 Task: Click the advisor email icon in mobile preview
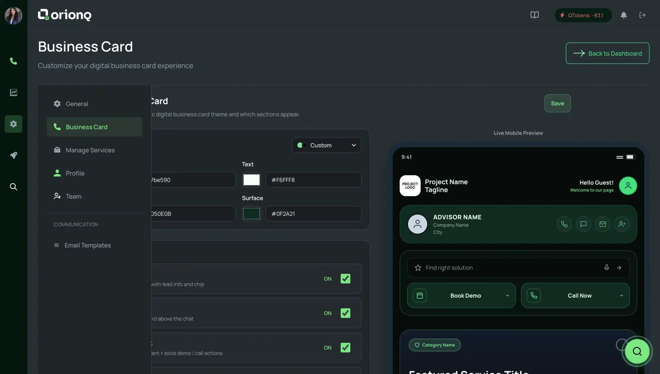[603, 224]
